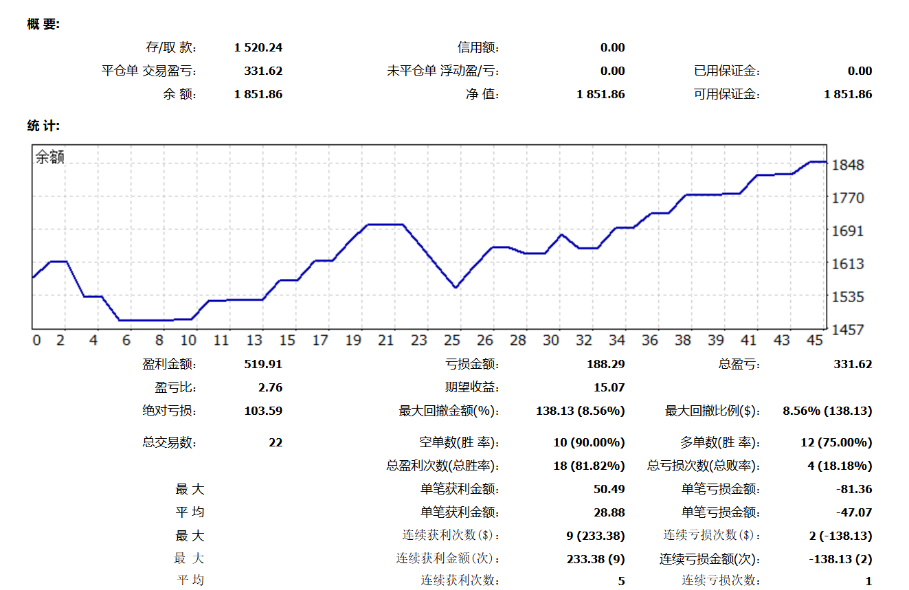Click the expected payoff value 15.07

(609, 387)
